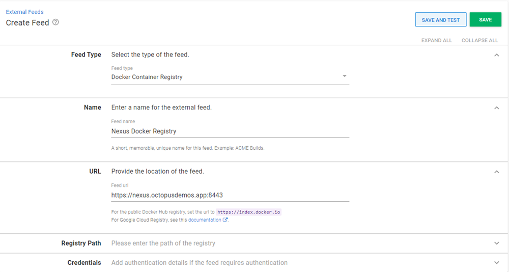The height and width of the screenshot is (272, 509).
Task: Click 'Enter a name for the external feed.'
Action: pos(161,107)
